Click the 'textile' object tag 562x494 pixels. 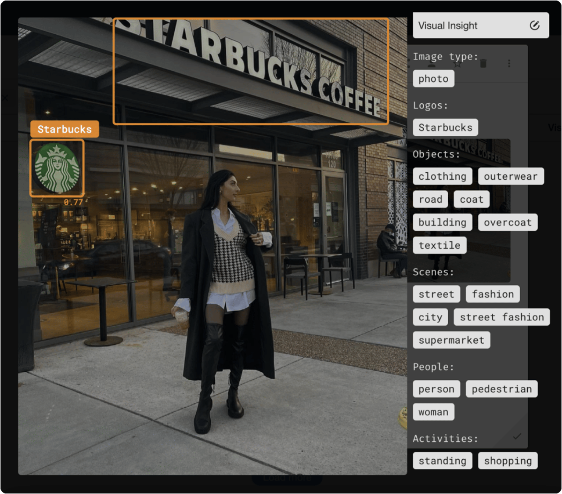[439, 245]
